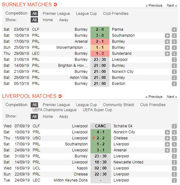
Task: Filter Burnley matches by Premier League
Action: click(56, 14)
